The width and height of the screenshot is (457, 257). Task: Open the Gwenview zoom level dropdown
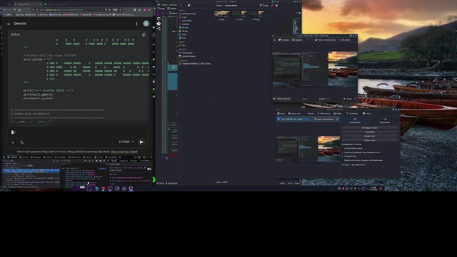tap(356, 99)
